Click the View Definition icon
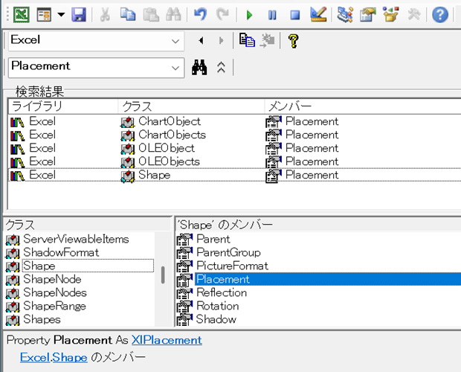 267,40
